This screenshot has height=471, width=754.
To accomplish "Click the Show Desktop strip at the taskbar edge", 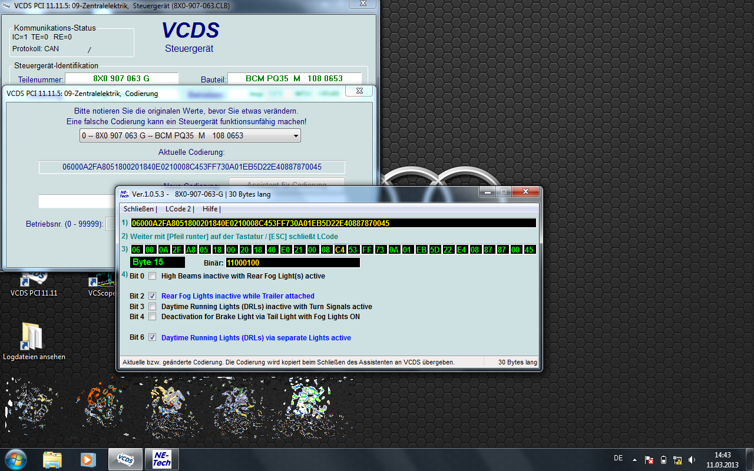I will click(x=749, y=459).
